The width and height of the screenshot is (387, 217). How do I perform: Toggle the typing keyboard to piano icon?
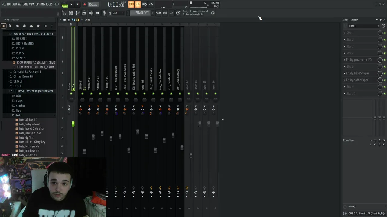(x=131, y=4)
